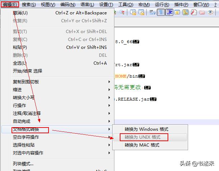Open the 窗口(W) menu
This screenshot has width=219, height=171.
[x=201, y=5]
